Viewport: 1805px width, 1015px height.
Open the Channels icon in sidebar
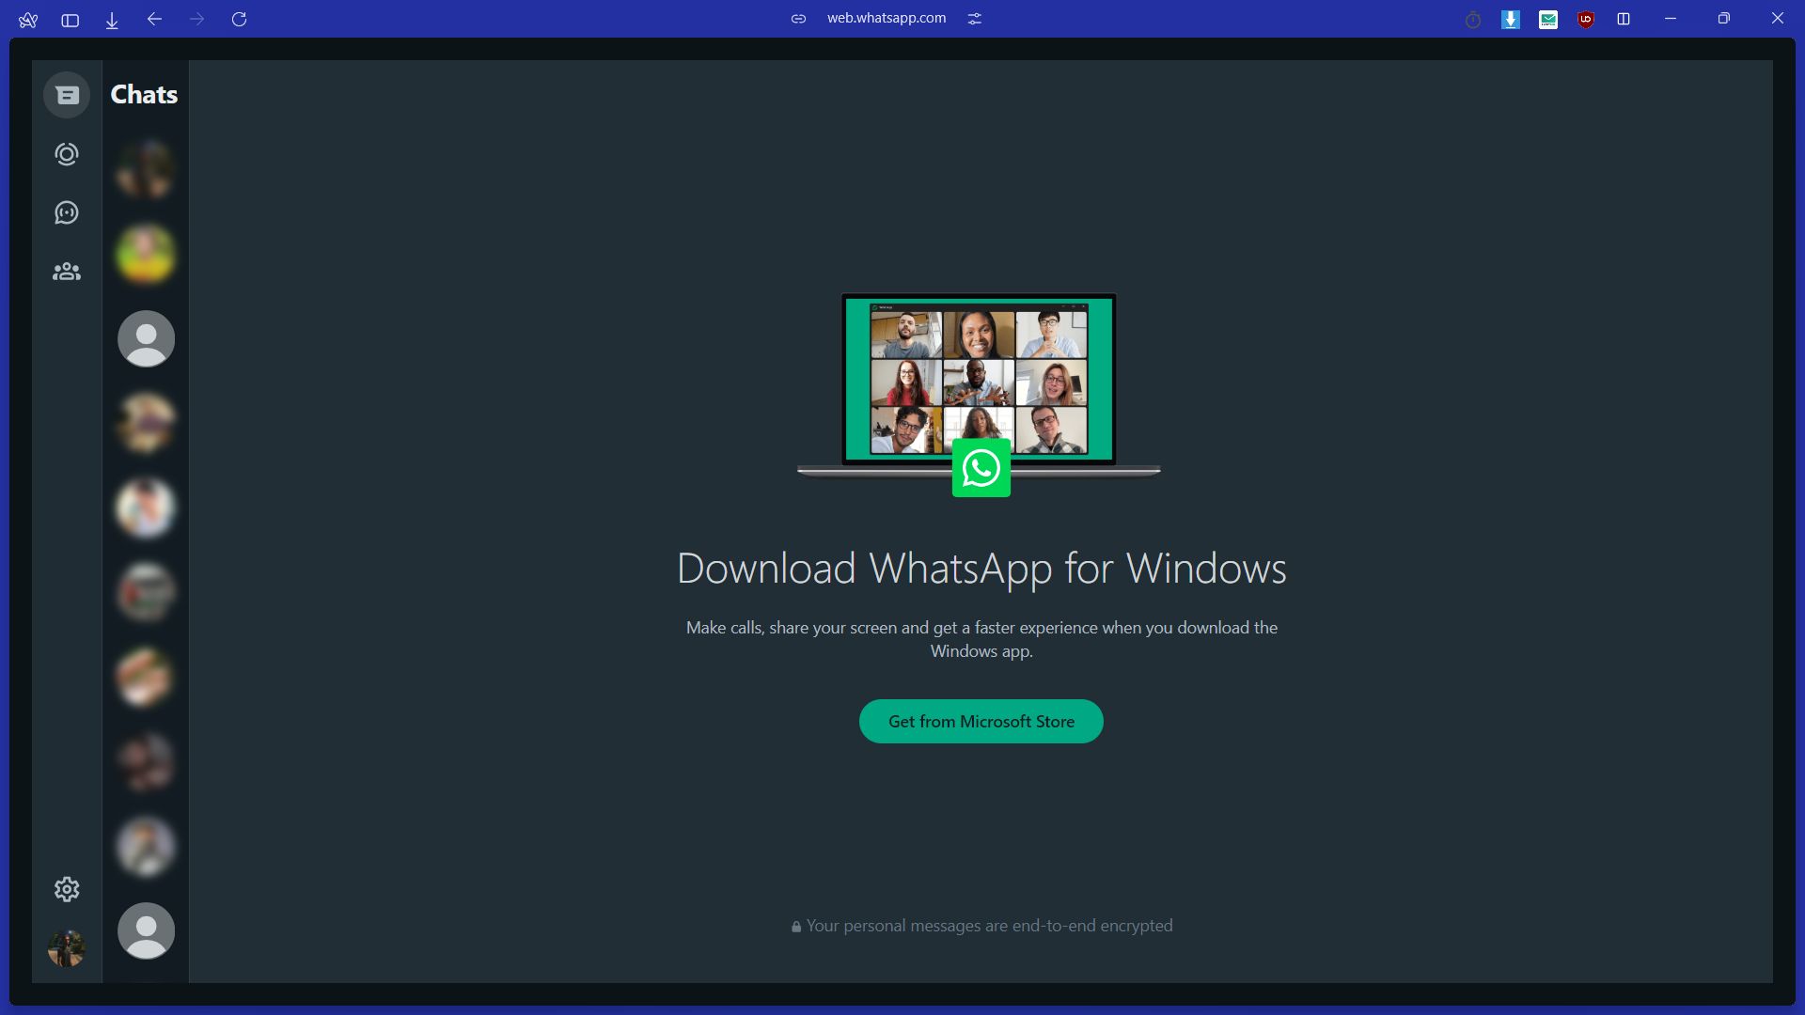click(67, 213)
